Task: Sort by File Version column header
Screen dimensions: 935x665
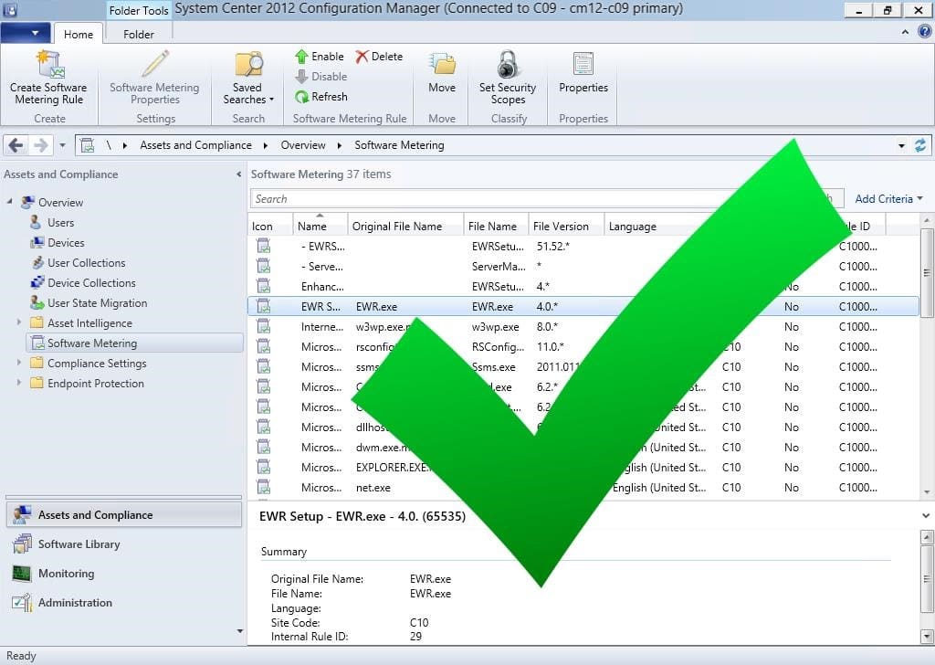Action: (566, 226)
